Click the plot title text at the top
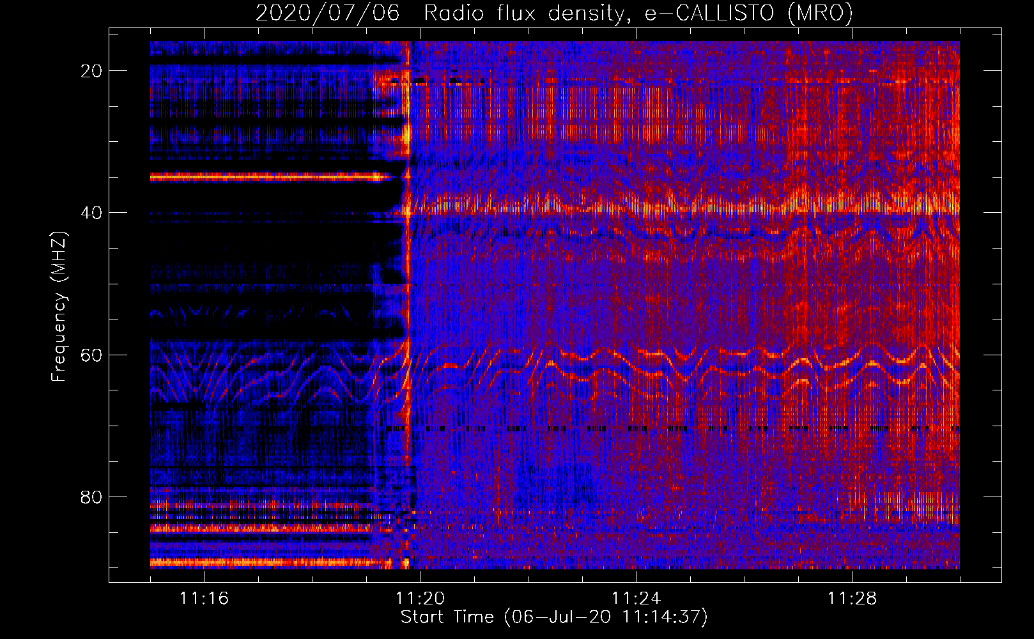This screenshot has height=639, width=1034. click(x=554, y=13)
